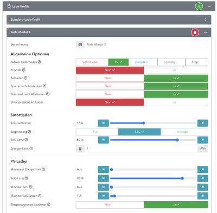Decrease PV-Laden SoC-Limit step button

[x=104, y=178]
